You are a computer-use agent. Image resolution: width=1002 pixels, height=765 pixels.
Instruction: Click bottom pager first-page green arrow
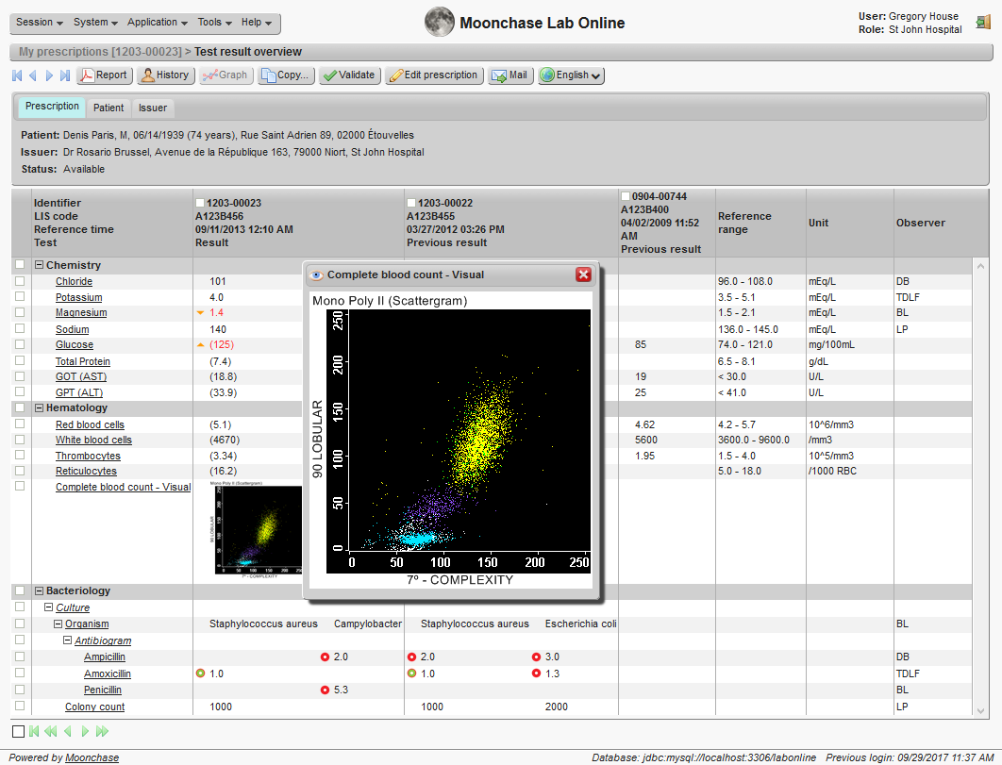pos(35,731)
